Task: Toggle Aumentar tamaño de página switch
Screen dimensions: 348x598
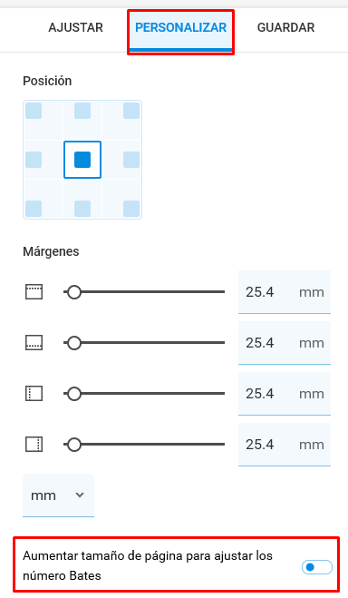Action: 317,567
